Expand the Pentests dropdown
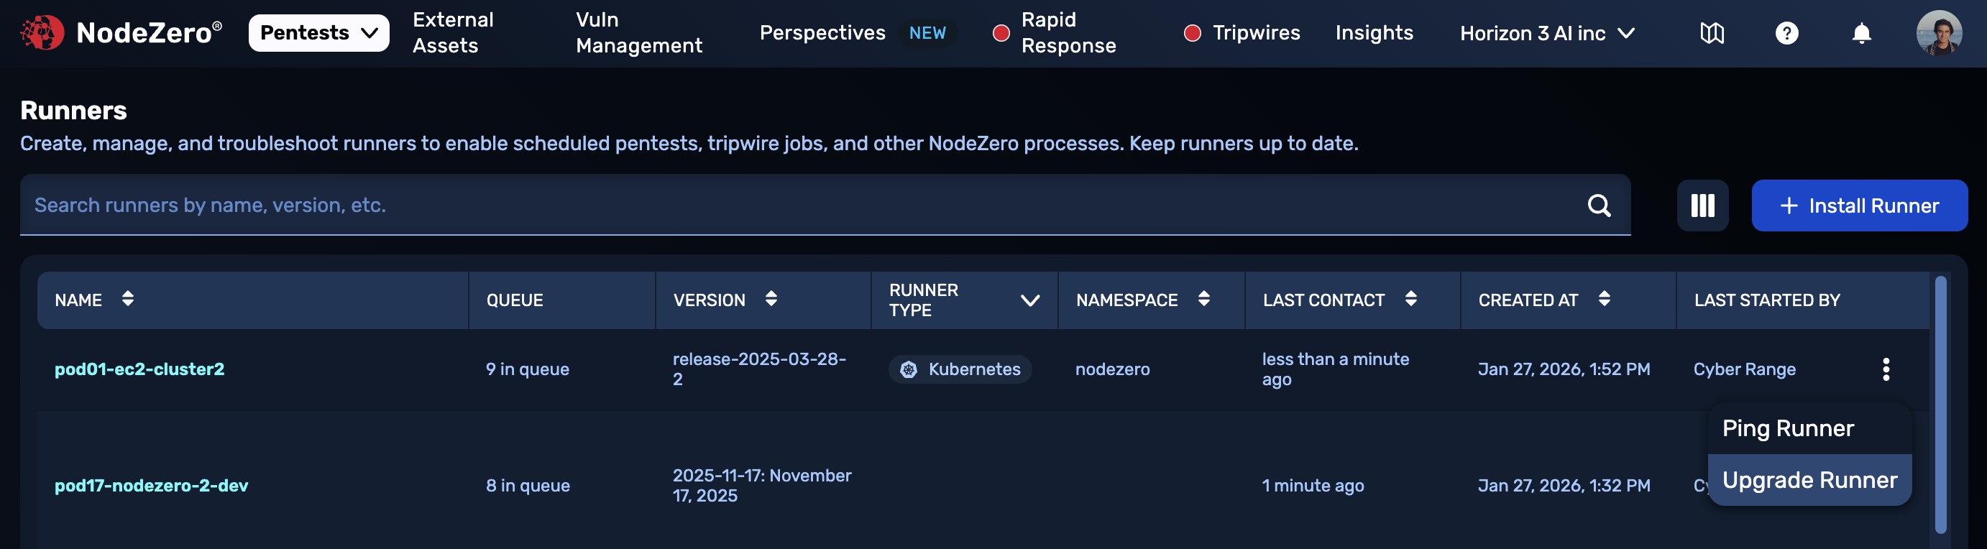 coord(318,33)
